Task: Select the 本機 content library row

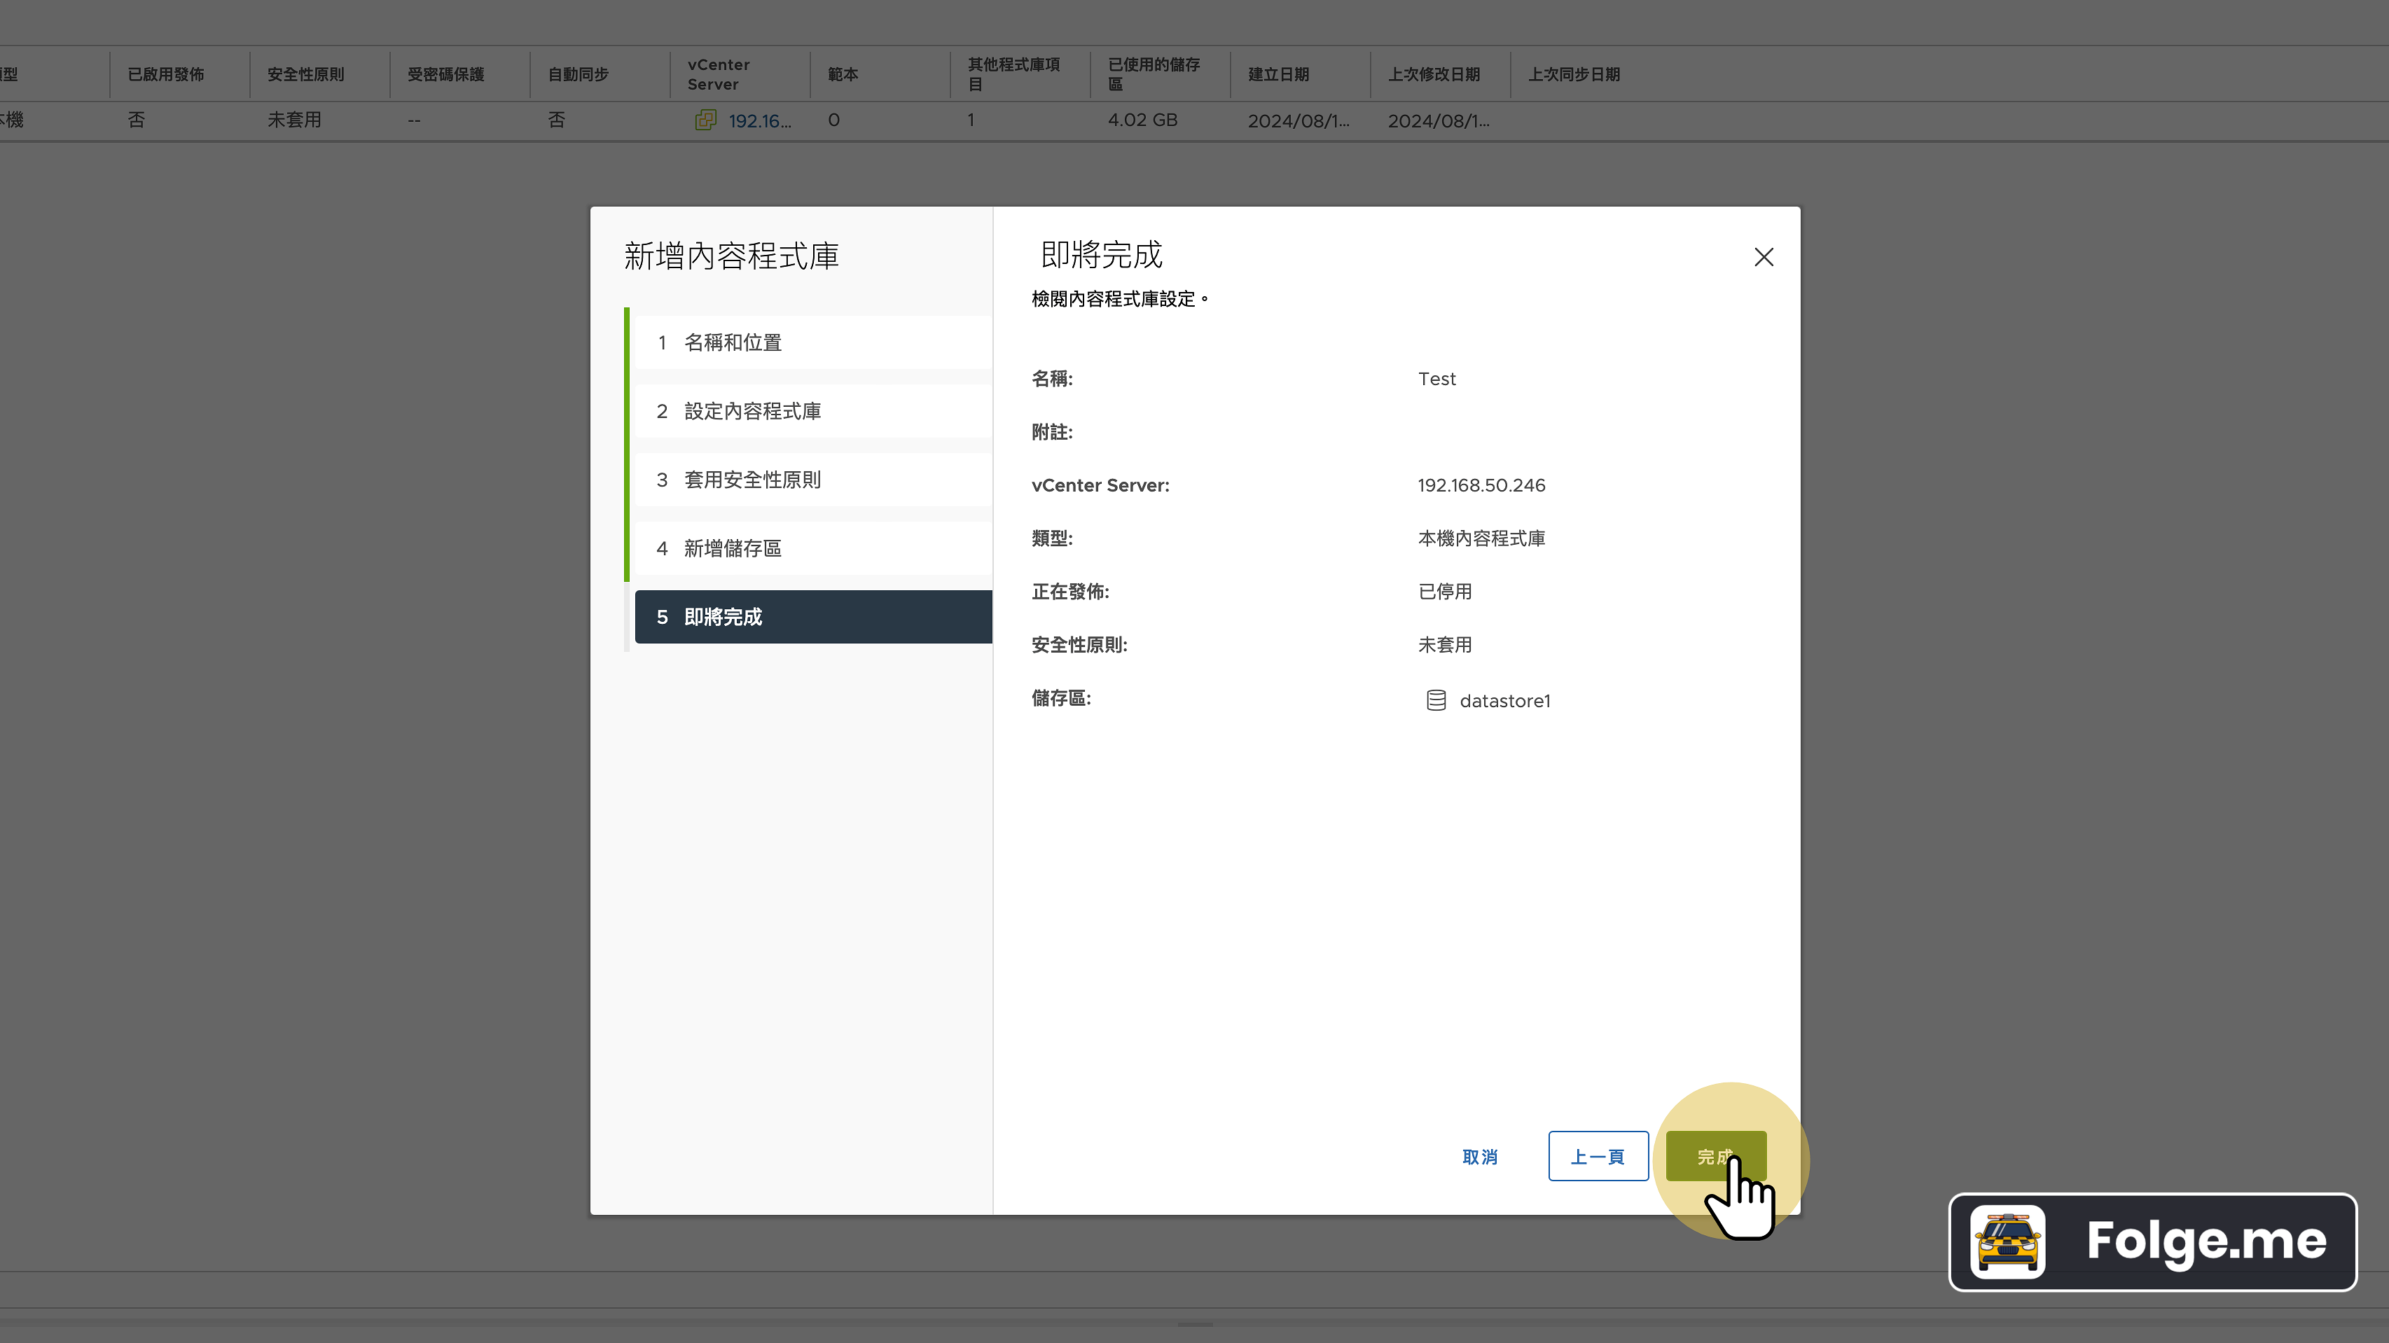Action: pyautogui.click(x=278, y=120)
